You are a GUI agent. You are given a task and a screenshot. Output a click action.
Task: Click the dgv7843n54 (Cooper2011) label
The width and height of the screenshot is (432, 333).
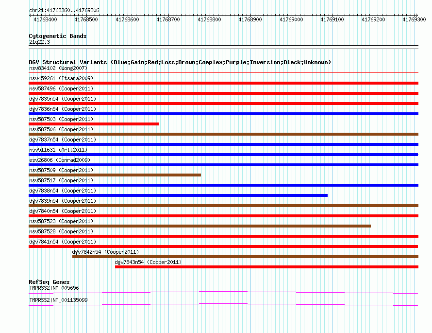pyautogui.click(x=148, y=262)
